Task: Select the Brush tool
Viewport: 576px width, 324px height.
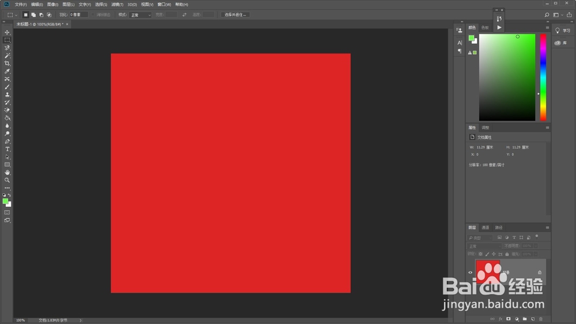Action: (7, 86)
